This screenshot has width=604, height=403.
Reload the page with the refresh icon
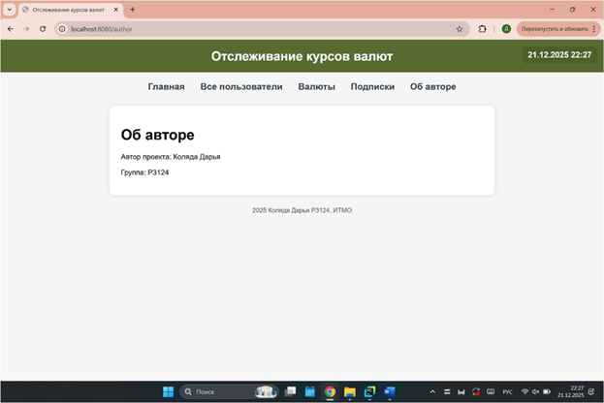(x=43, y=29)
